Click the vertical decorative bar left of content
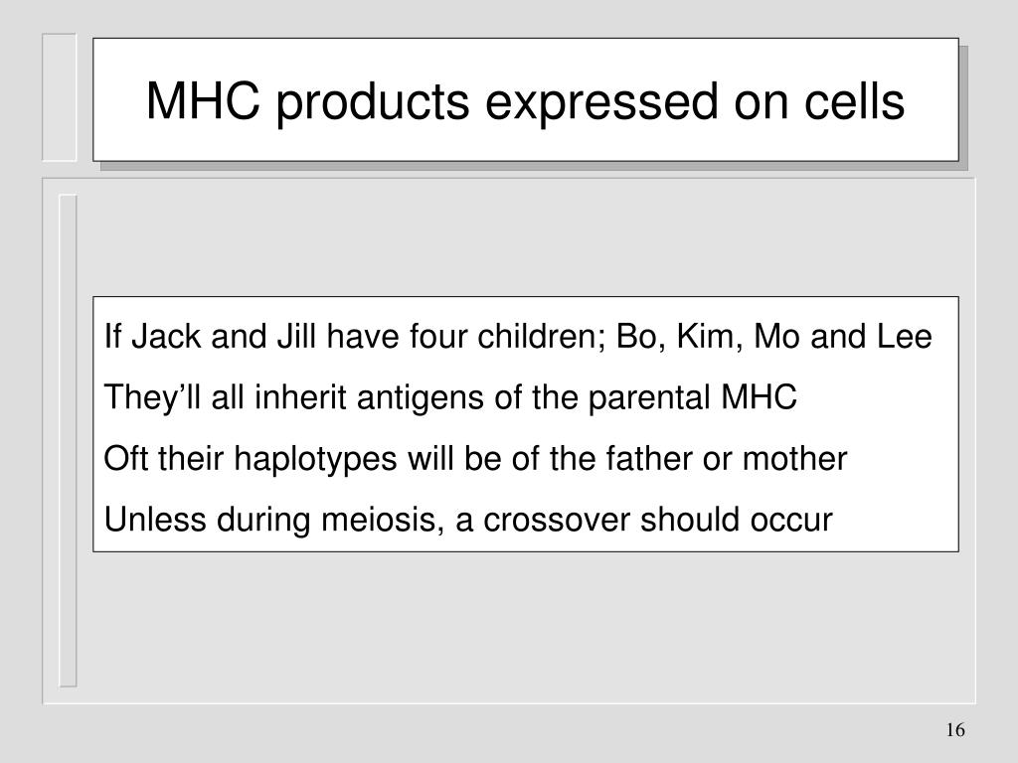The height and width of the screenshot is (763, 1018). tap(68, 440)
